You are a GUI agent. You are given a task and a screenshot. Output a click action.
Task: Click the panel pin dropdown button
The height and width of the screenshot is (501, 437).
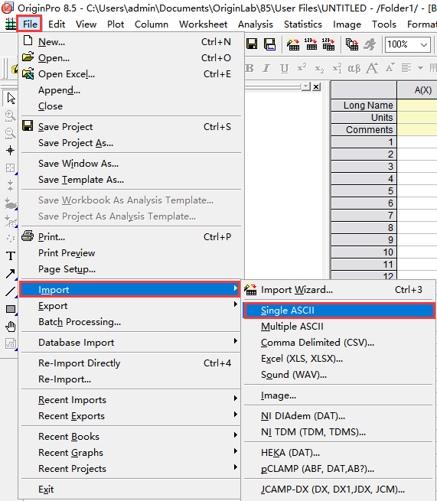tap(306, 86)
